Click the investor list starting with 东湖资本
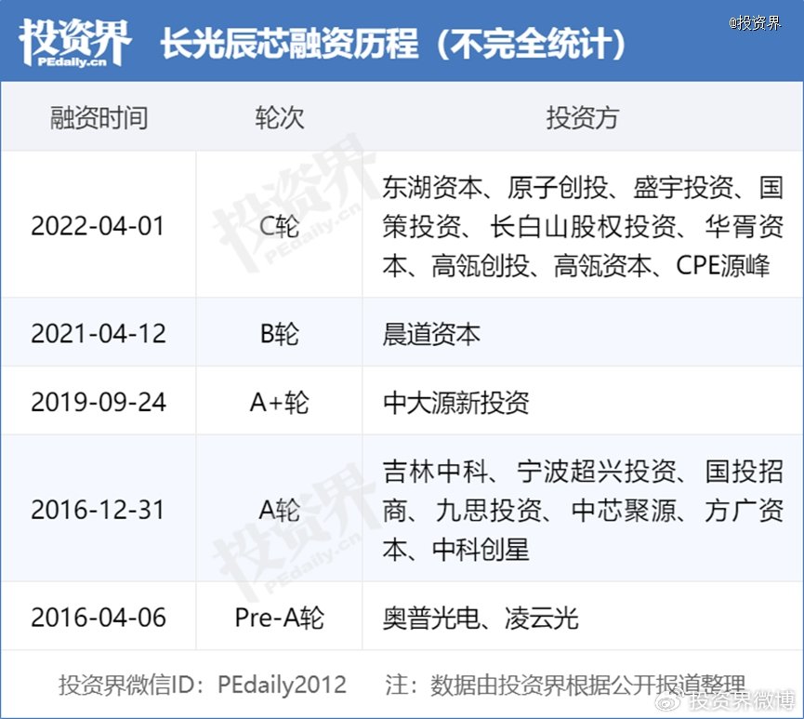 click(x=583, y=226)
